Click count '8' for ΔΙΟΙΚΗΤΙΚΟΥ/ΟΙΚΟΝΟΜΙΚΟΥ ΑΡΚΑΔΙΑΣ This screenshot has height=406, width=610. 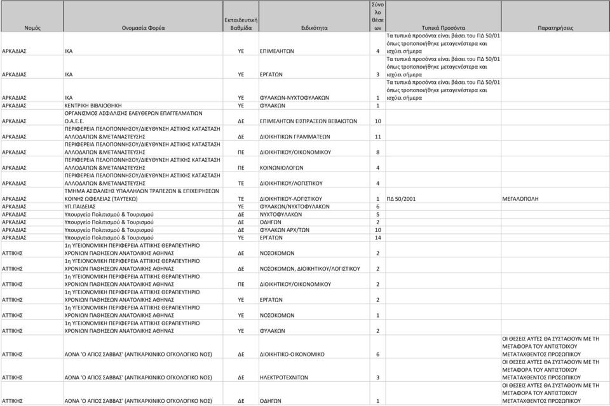click(x=377, y=149)
